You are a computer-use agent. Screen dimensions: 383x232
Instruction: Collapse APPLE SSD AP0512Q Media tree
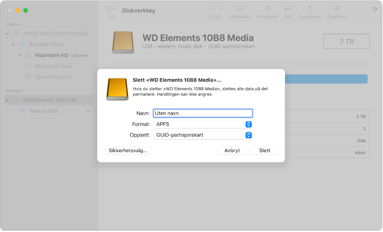tap(7, 34)
